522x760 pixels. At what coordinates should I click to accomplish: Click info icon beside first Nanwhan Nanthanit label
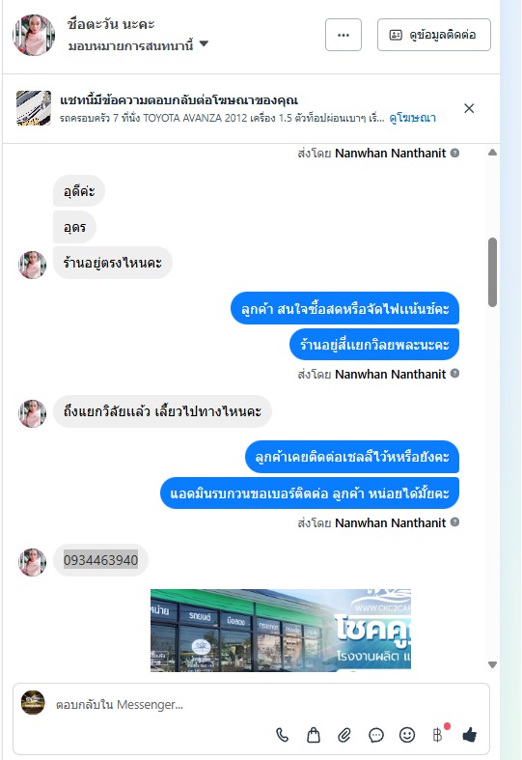point(454,154)
